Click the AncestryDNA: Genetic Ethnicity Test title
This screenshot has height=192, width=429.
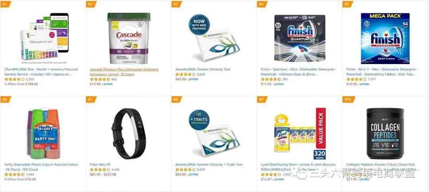click(203, 69)
